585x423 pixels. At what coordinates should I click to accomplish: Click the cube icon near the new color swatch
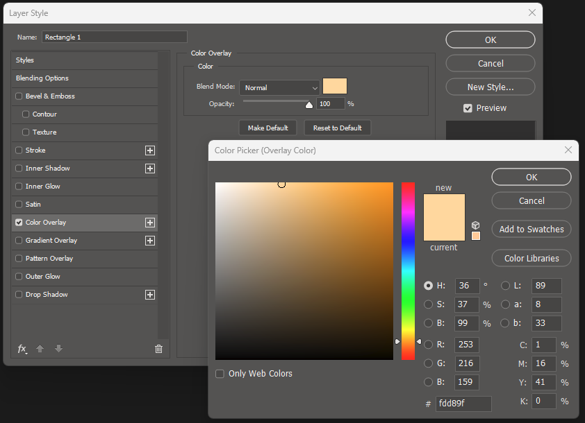point(475,225)
